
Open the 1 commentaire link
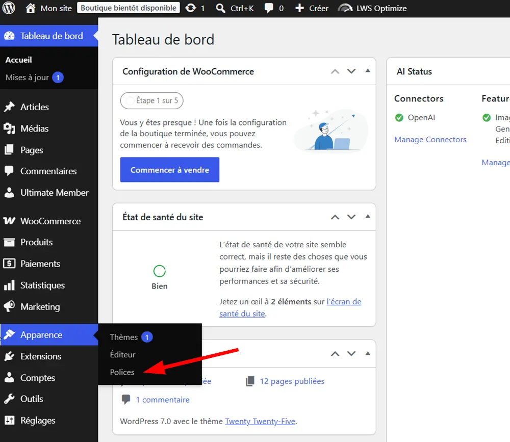(163, 400)
